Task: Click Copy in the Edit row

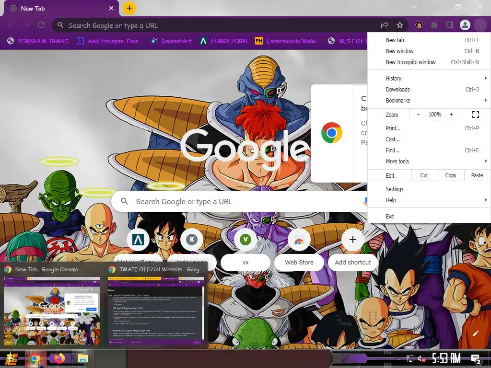Action: pos(451,175)
